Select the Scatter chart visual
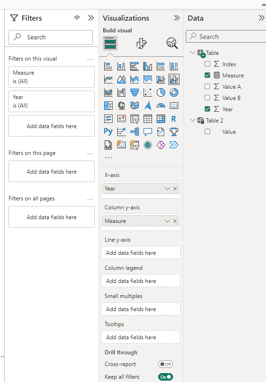 point(148,92)
